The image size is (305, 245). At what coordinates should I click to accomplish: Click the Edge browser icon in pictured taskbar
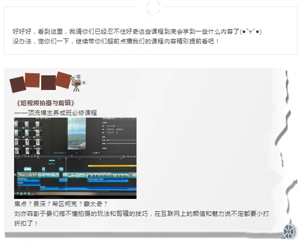tap(18, 194)
